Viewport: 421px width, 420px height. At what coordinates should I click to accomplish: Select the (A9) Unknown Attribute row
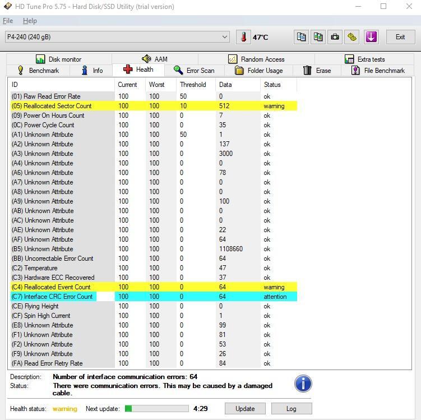(154, 201)
